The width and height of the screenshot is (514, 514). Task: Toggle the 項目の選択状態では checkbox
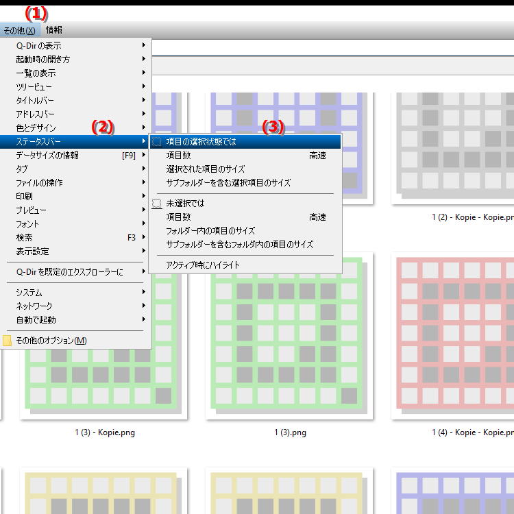[x=157, y=142]
